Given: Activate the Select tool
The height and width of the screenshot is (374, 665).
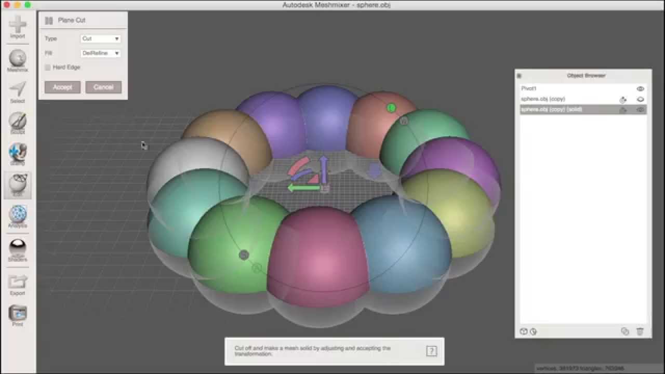Looking at the screenshot, I should point(18,92).
